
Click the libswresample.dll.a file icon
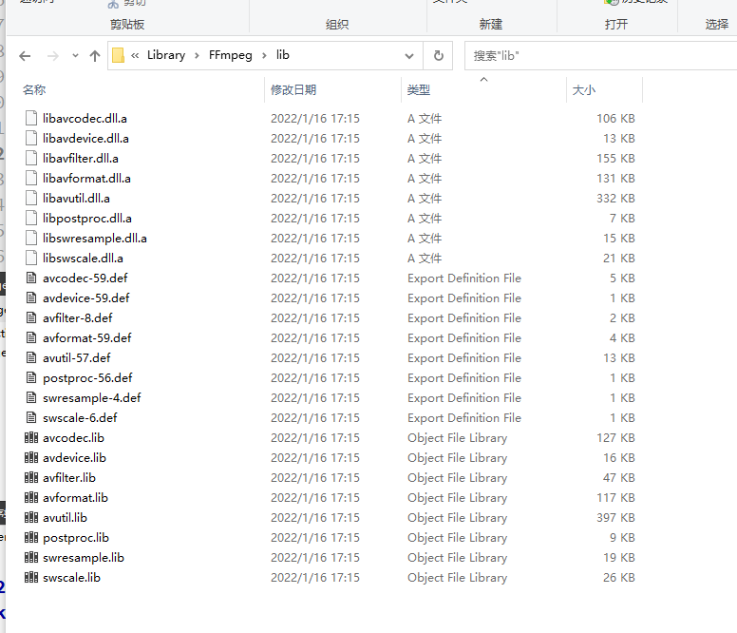pos(31,238)
